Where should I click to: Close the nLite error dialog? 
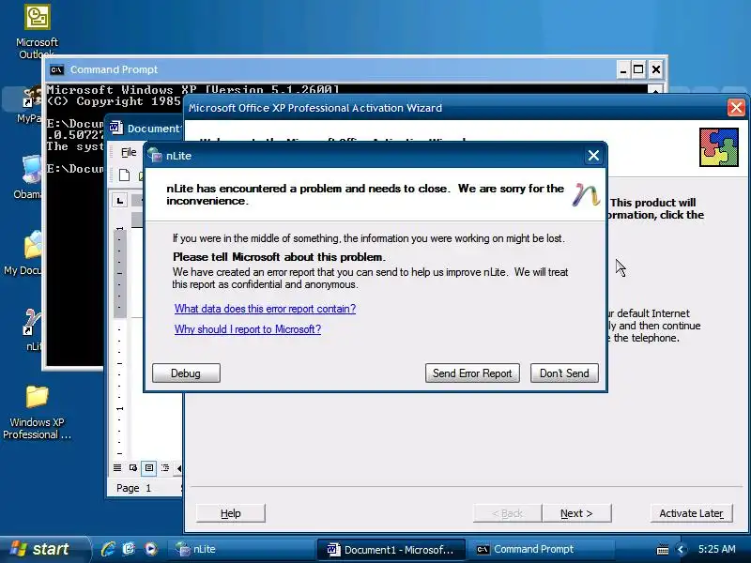click(x=593, y=156)
